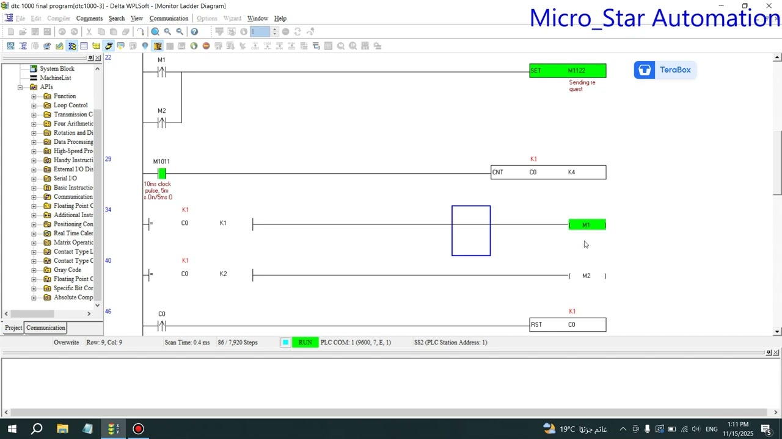The height and width of the screenshot is (439, 782).
Task: Click the blue location pin toolbar icon
Action: [x=145, y=46]
